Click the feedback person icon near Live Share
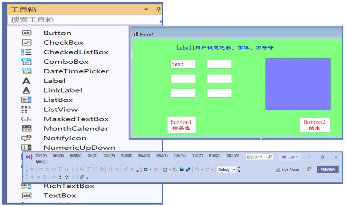The width and height of the screenshot is (345, 206). (309, 170)
